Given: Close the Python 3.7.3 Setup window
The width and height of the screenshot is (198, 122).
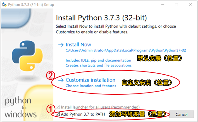Looking at the screenshot, I should (190, 5).
